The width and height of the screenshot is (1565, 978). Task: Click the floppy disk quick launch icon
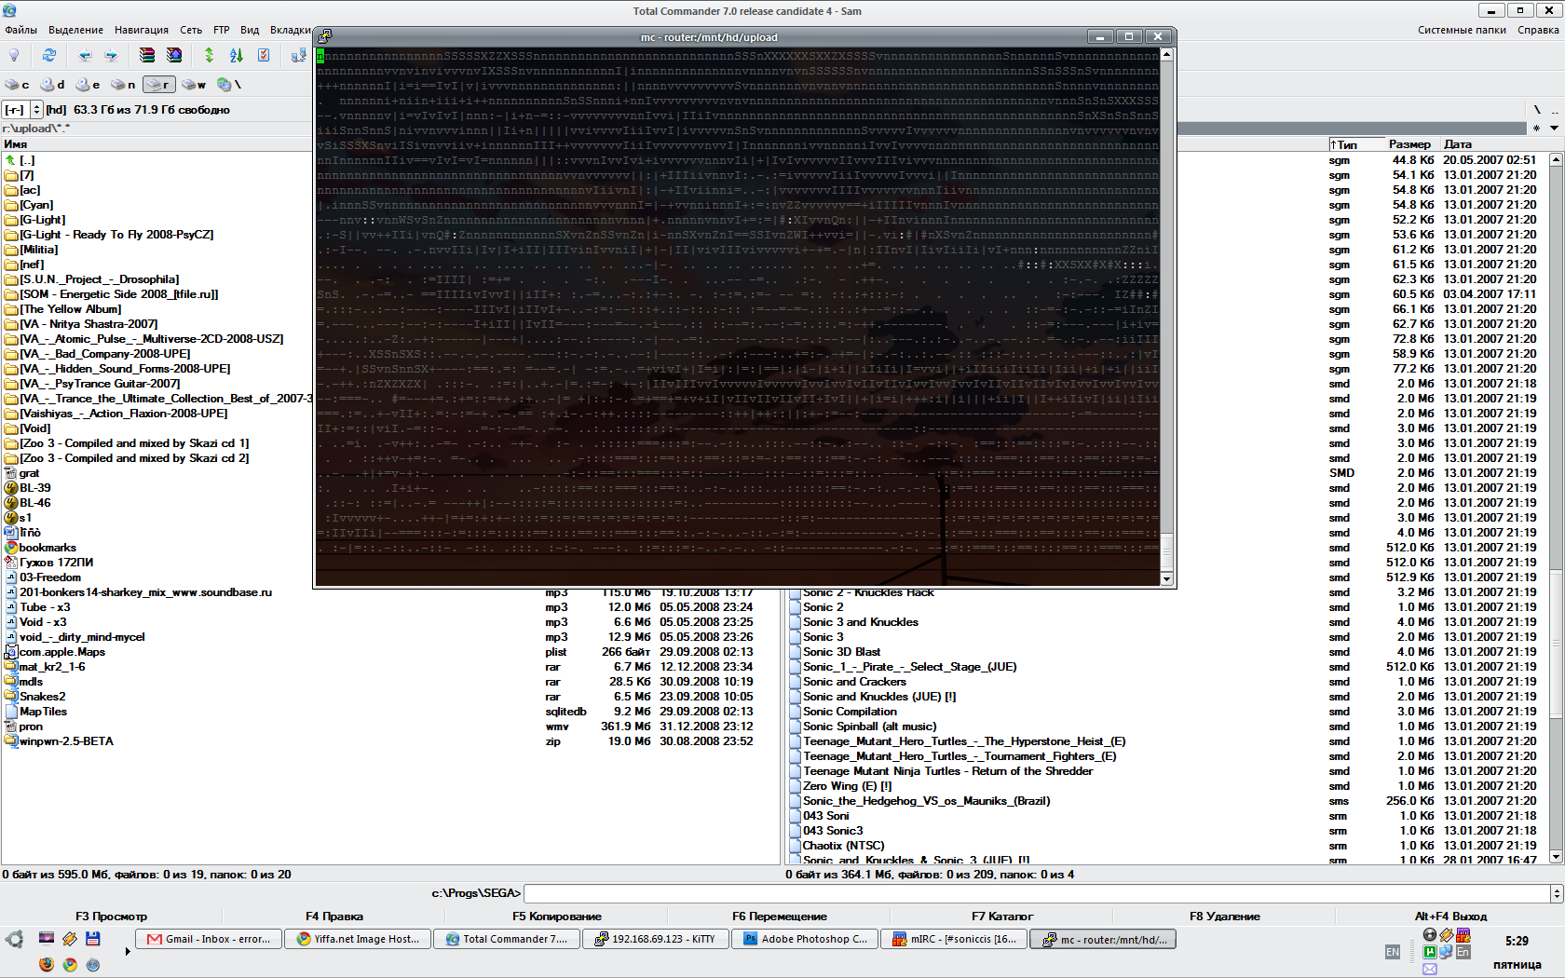(x=92, y=938)
